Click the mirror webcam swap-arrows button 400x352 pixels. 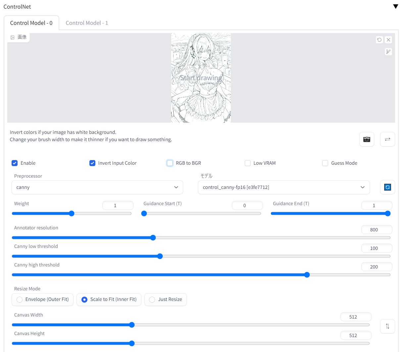(x=387, y=139)
